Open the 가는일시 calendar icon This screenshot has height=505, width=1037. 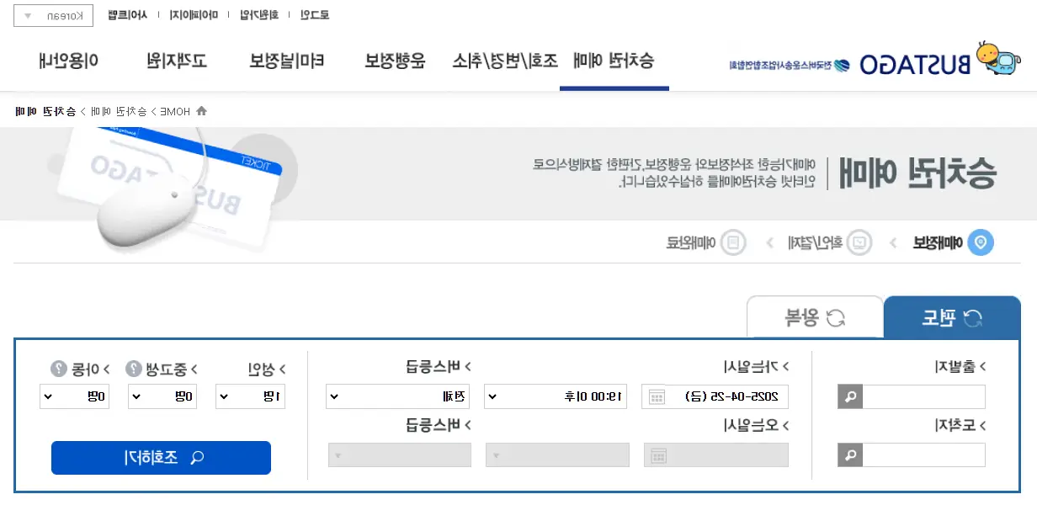click(657, 396)
